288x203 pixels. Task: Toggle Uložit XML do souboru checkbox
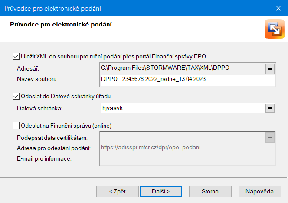point(16,56)
